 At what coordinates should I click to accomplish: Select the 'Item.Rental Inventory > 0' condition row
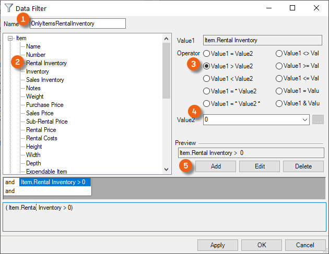pos(55,182)
